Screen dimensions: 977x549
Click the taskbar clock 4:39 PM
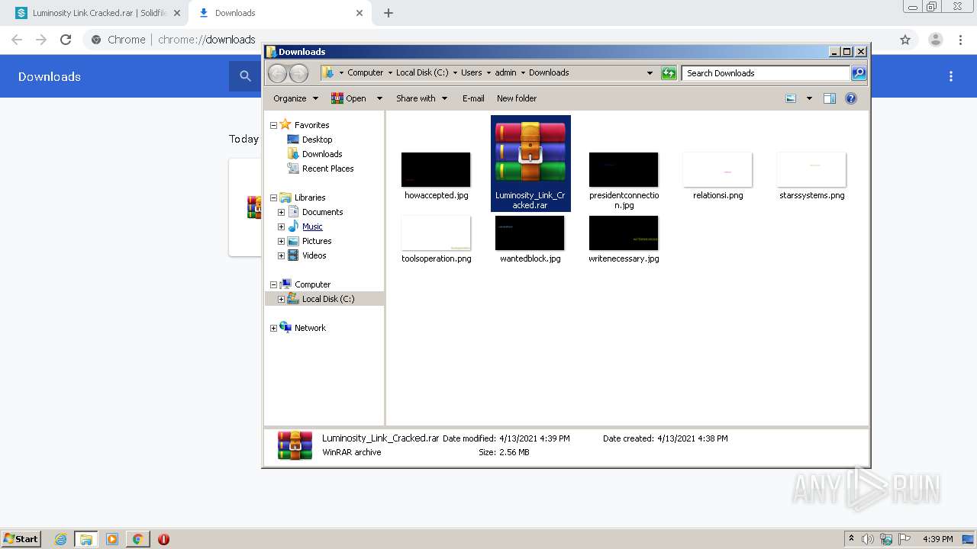tap(937, 539)
